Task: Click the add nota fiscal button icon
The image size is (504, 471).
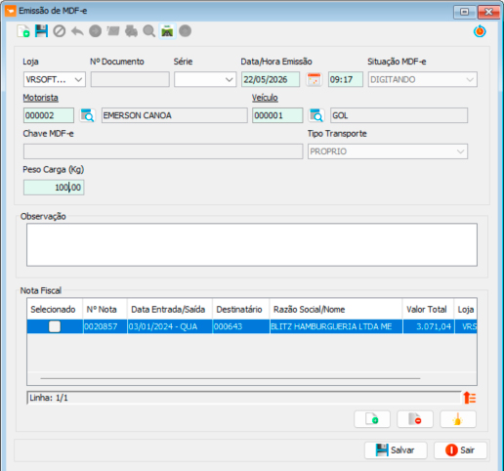Action: click(x=372, y=419)
